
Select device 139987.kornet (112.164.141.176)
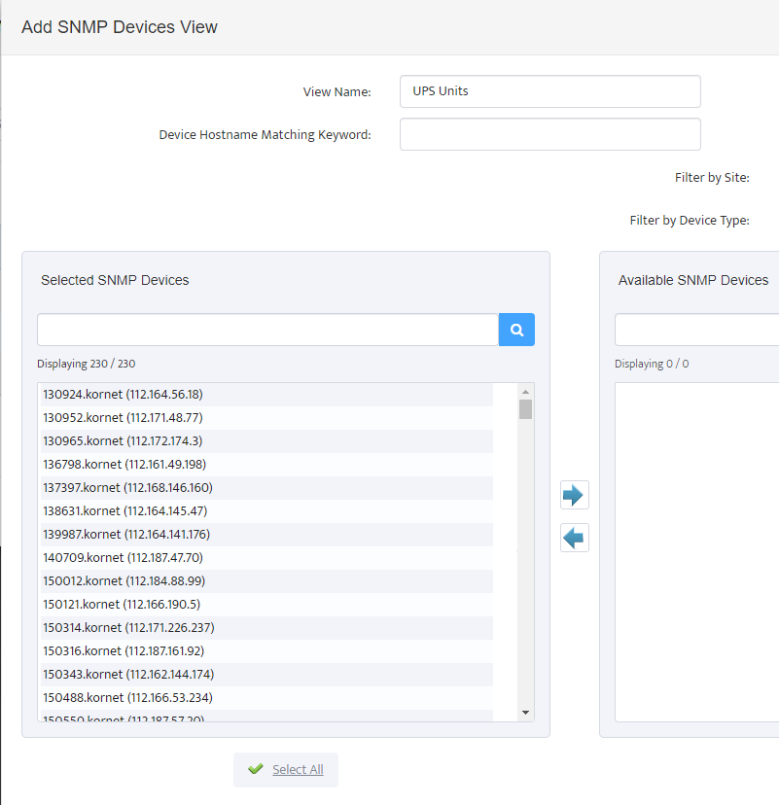pos(267,535)
